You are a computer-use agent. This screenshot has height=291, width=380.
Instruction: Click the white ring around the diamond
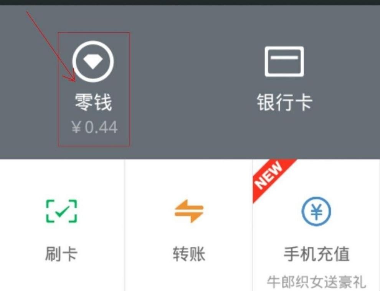pyautogui.click(x=93, y=43)
